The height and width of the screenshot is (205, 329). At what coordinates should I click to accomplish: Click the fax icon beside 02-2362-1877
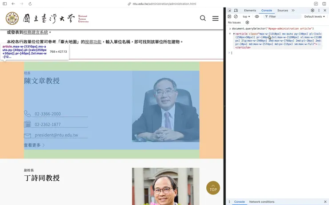pos(28,124)
